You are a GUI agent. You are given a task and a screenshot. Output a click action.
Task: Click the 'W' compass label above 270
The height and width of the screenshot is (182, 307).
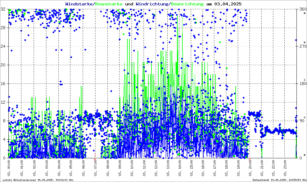(x=305, y=42)
